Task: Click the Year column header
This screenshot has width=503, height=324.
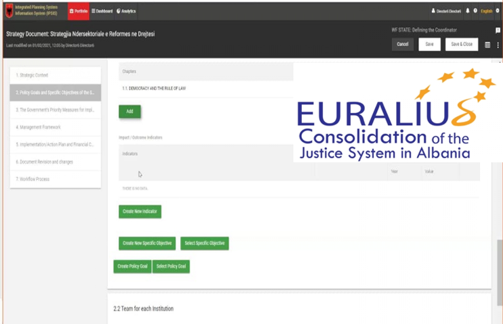Action: (x=394, y=171)
